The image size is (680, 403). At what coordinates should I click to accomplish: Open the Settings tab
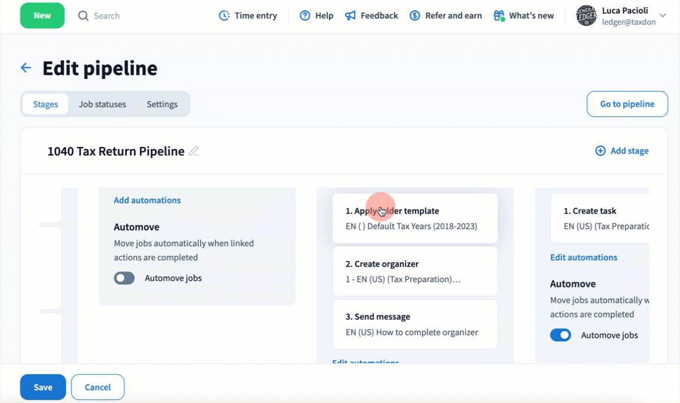click(x=162, y=104)
